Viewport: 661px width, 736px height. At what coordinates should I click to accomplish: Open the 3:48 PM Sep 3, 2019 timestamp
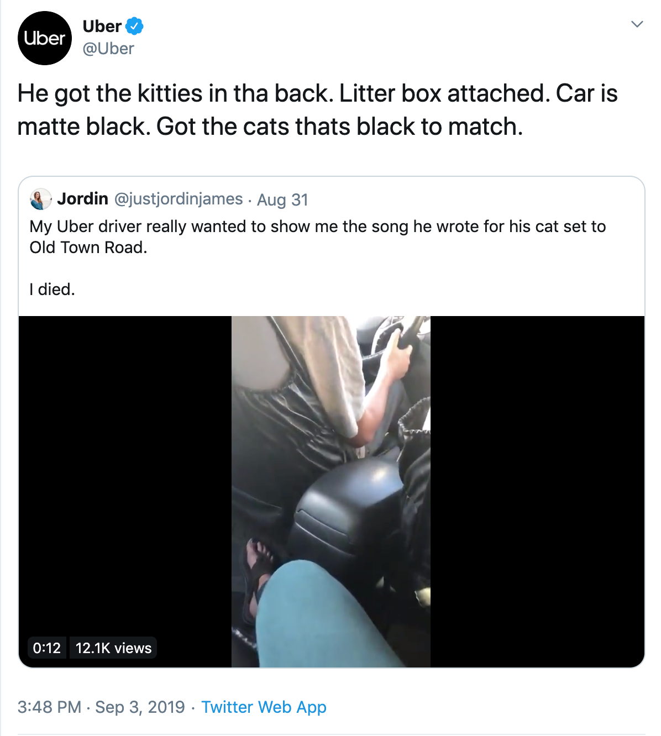(101, 707)
